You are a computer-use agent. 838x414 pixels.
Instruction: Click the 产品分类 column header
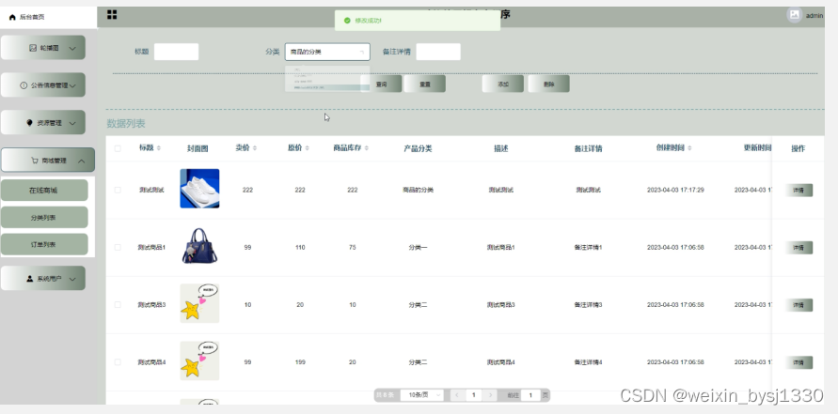pyautogui.click(x=418, y=149)
